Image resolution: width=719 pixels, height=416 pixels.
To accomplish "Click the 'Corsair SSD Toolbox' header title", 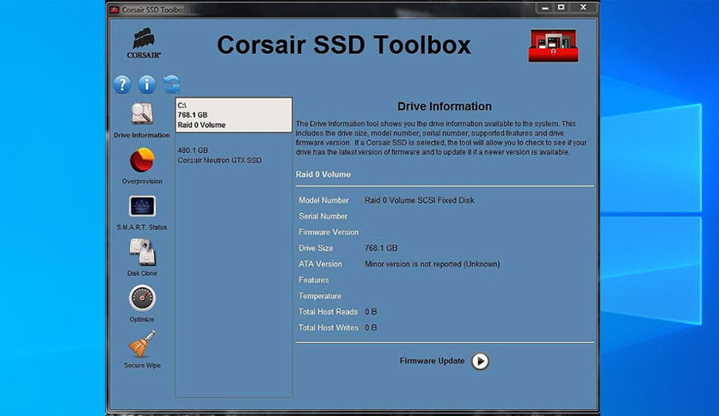I will pyautogui.click(x=344, y=45).
